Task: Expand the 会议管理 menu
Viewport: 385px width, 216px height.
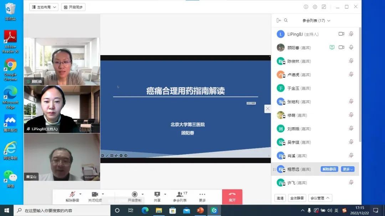Action: point(320,198)
